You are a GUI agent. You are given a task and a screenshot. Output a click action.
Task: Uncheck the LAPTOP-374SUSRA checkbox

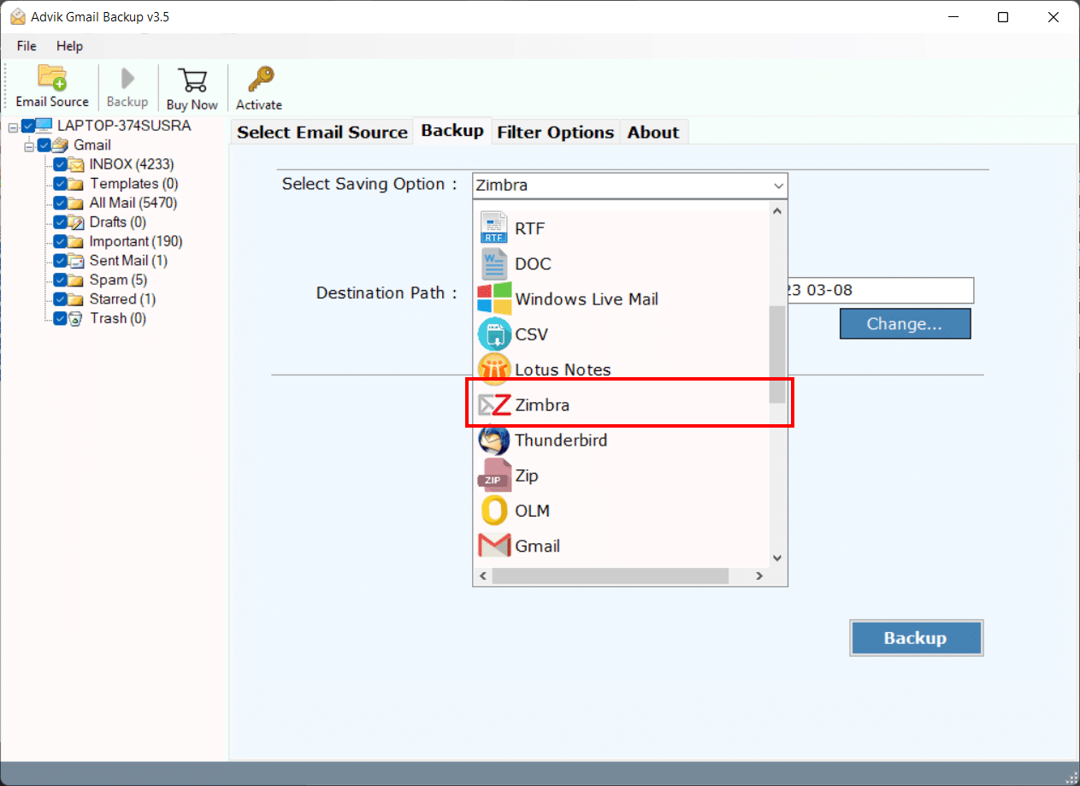coord(28,126)
